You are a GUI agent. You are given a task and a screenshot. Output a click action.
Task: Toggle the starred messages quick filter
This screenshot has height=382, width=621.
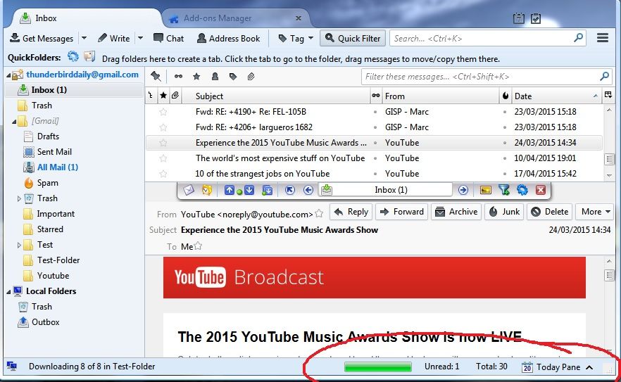point(196,77)
